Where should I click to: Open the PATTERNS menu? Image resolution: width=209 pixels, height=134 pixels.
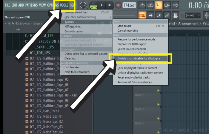click(31, 5)
